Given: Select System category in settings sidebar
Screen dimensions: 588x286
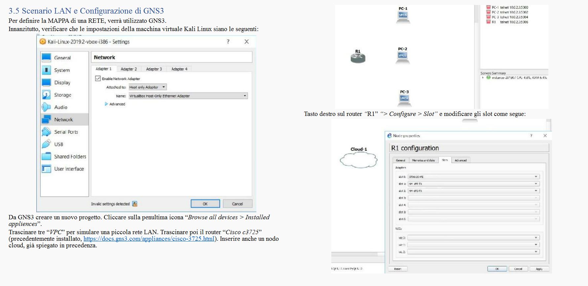Looking at the screenshot, I should 64,70.
